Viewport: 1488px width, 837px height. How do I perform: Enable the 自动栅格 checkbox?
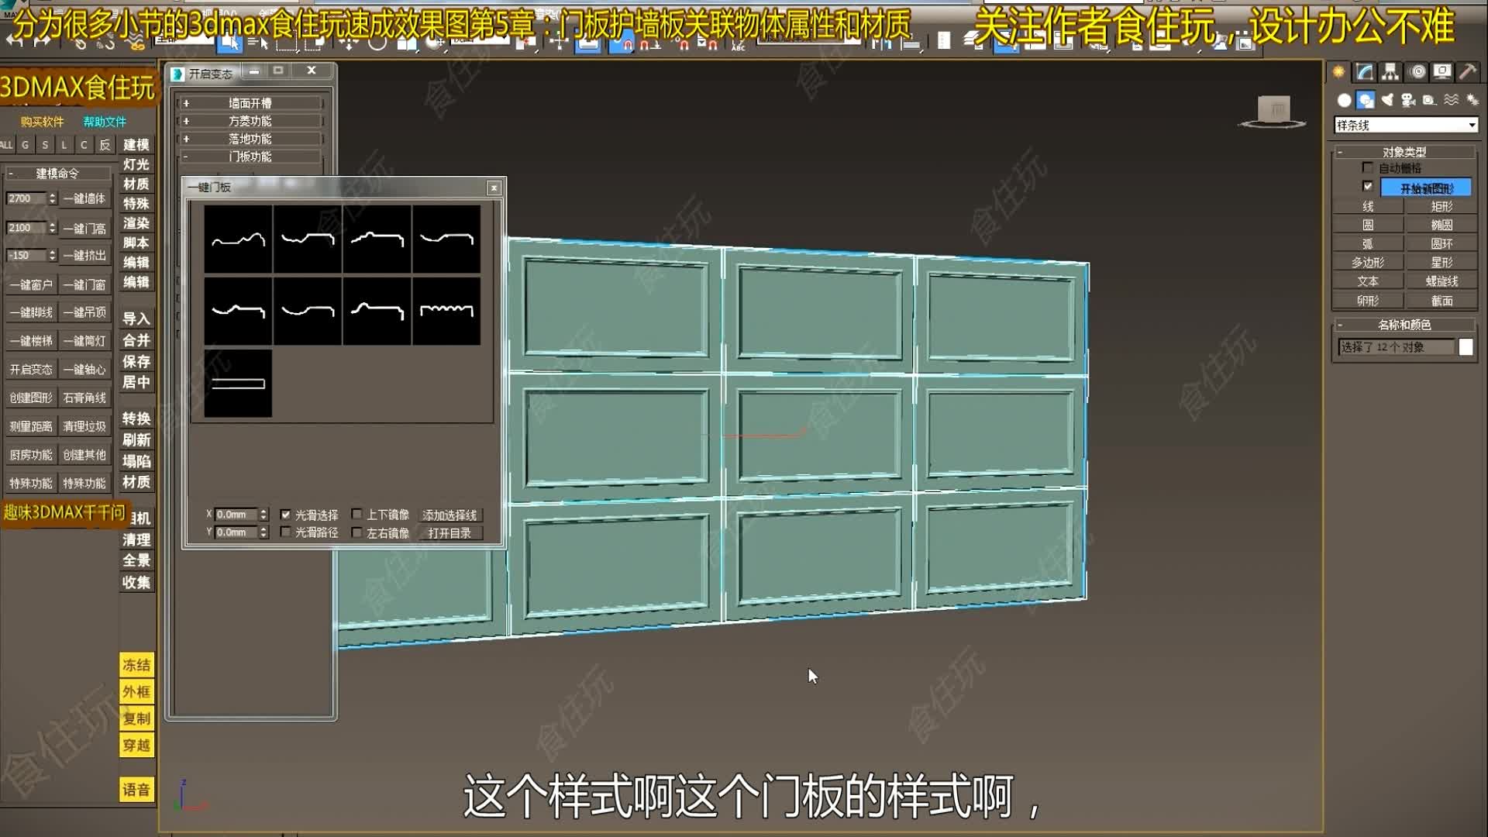pyautogui.click(x=1369, y=167)
